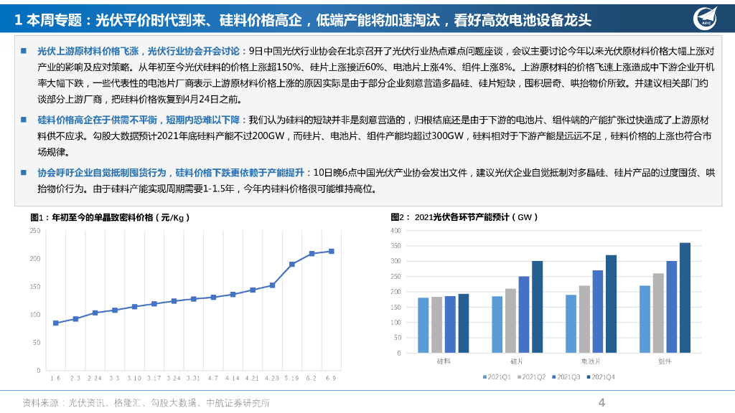Click the 资料来源 source footer text
Viewport: 735px width, 413px height.
tap(146, 403)
